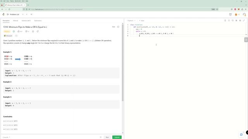
Task: Open the Python3 language dropdown
Action: [x=131, y=20]
